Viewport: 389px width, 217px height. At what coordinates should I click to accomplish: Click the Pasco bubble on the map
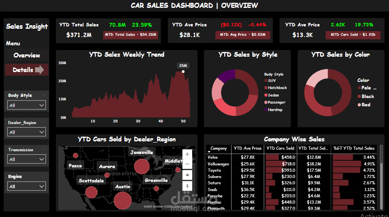[x=76, y=156]
